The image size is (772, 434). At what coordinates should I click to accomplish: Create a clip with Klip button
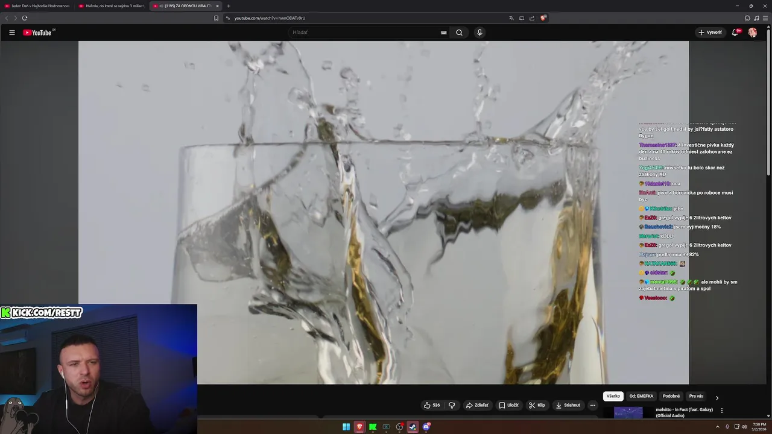pos(537,405)
